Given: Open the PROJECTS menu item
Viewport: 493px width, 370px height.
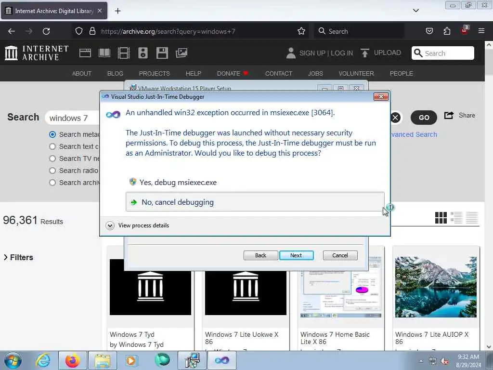Looking at the screenshot, I should (155, 73).
